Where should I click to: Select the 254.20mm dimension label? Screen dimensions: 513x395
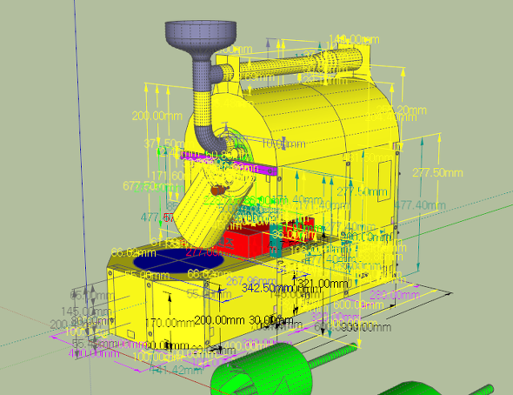pos(402,110)
